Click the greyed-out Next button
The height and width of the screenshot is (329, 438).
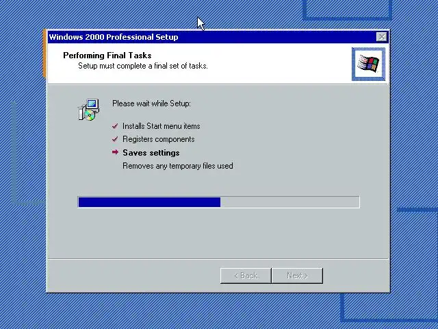(x=297, y=276)
